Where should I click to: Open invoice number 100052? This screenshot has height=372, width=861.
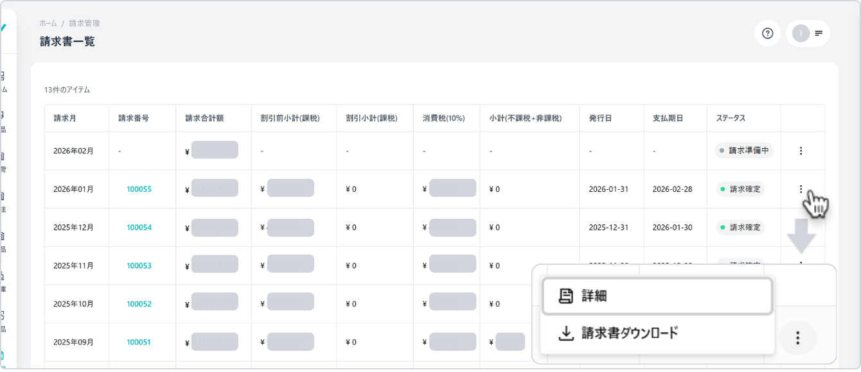(139, 304)
